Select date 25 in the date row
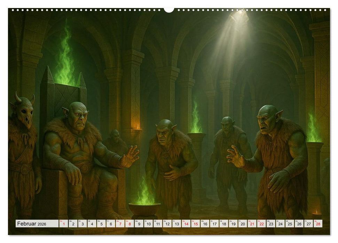Image resolution: width=338 pixels, height=243 pixels. click(x=289, y=224)
